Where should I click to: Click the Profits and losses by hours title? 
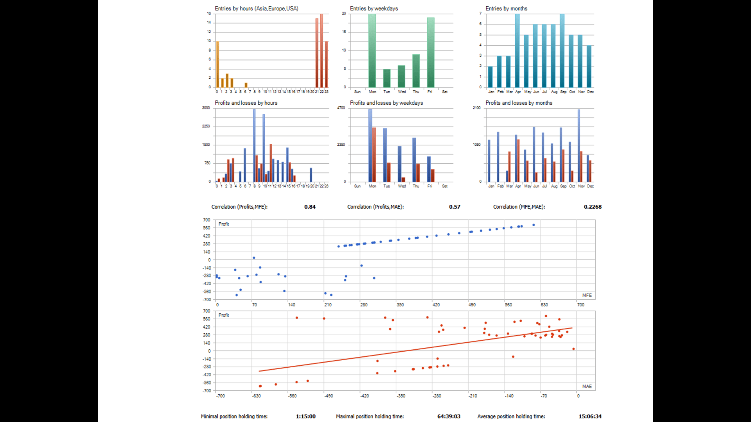tap(246, 103)
